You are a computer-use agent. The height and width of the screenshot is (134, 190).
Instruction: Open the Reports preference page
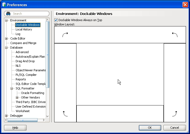21,79
